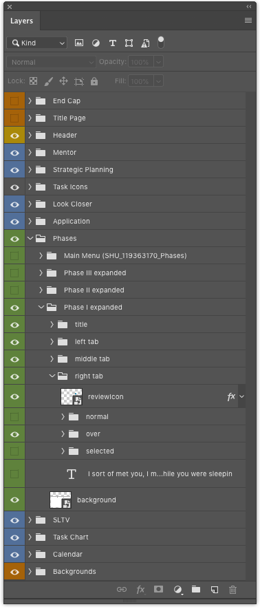This screenshot has height=609, width=260.
Task: Add layer mask button at bottom
Action: click(x=158, y=589)
